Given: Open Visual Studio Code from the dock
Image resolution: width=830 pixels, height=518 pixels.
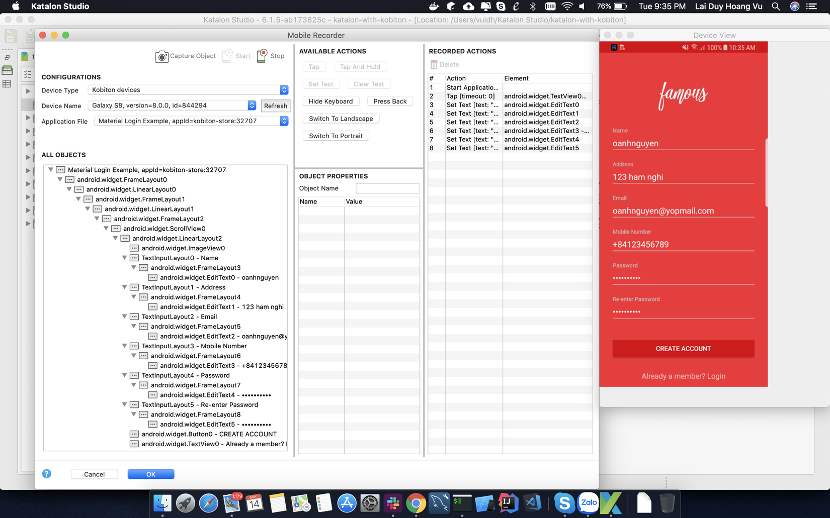Looking at the screenshot, I should click(x=532, y=503).
